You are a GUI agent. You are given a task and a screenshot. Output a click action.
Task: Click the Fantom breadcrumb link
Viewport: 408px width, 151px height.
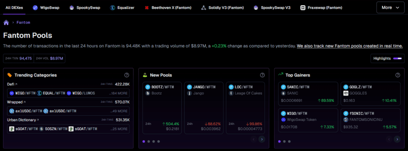[24, 23]
